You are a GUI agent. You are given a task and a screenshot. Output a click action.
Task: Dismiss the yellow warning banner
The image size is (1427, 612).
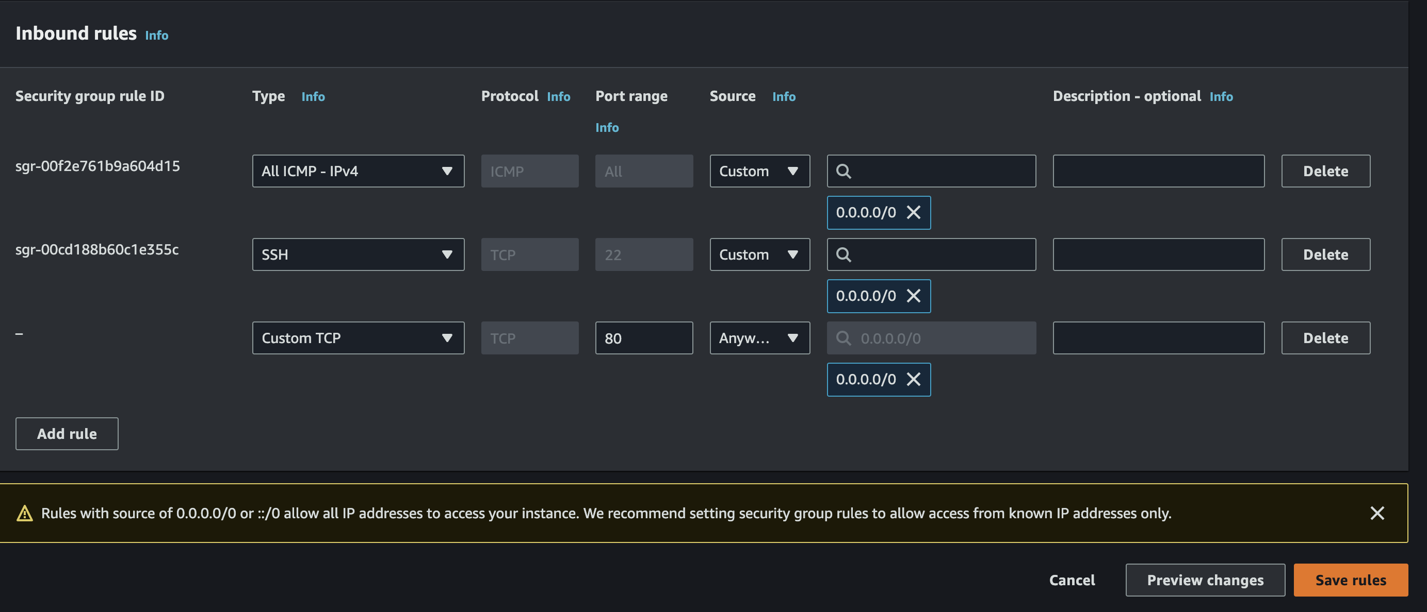(1376, 513)
